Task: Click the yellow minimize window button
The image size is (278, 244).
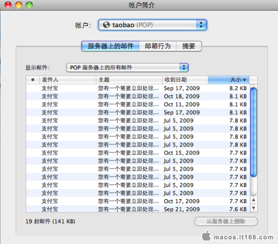Action: [19, 5]
